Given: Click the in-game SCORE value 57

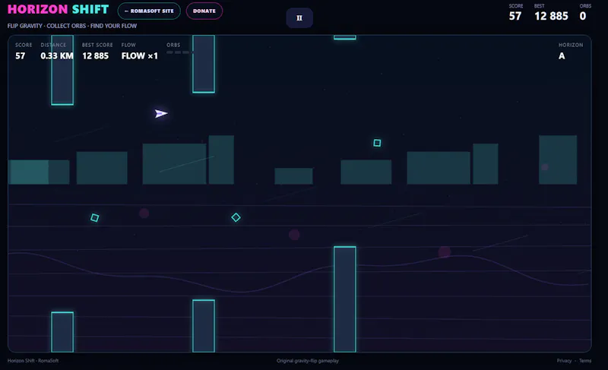Looking at the screenshot, I should [x=21, y=55].
